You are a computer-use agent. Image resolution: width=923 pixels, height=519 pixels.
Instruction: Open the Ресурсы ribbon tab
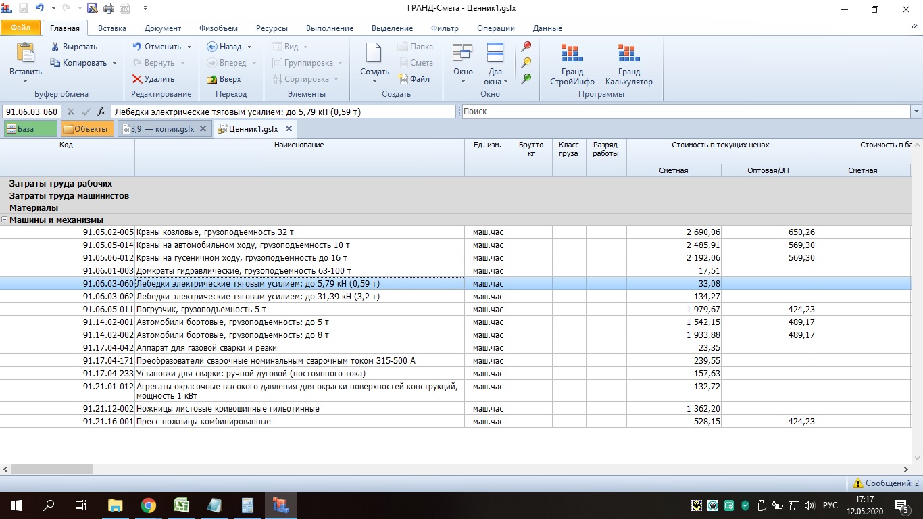272,28
